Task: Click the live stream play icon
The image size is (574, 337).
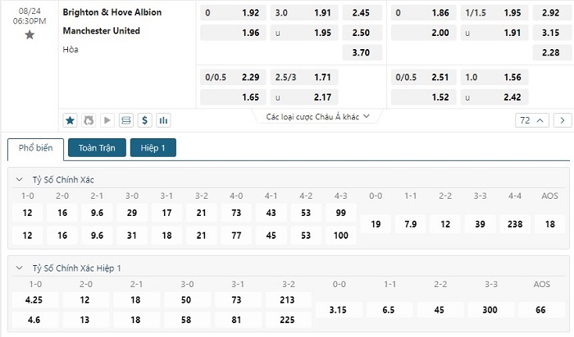Action: coord(107,120)
